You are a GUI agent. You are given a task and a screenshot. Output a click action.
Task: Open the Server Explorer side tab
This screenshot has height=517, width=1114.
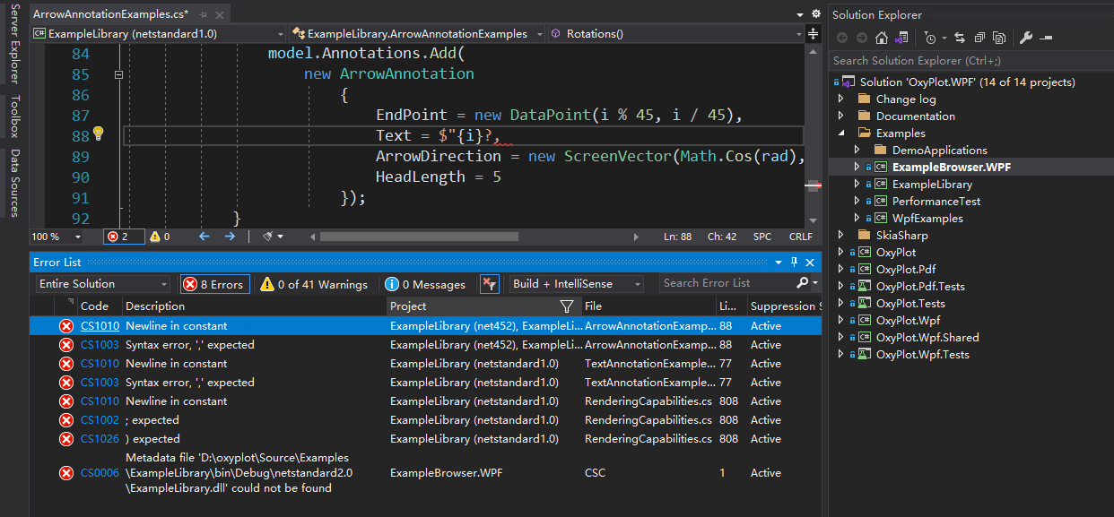[14, 44]
